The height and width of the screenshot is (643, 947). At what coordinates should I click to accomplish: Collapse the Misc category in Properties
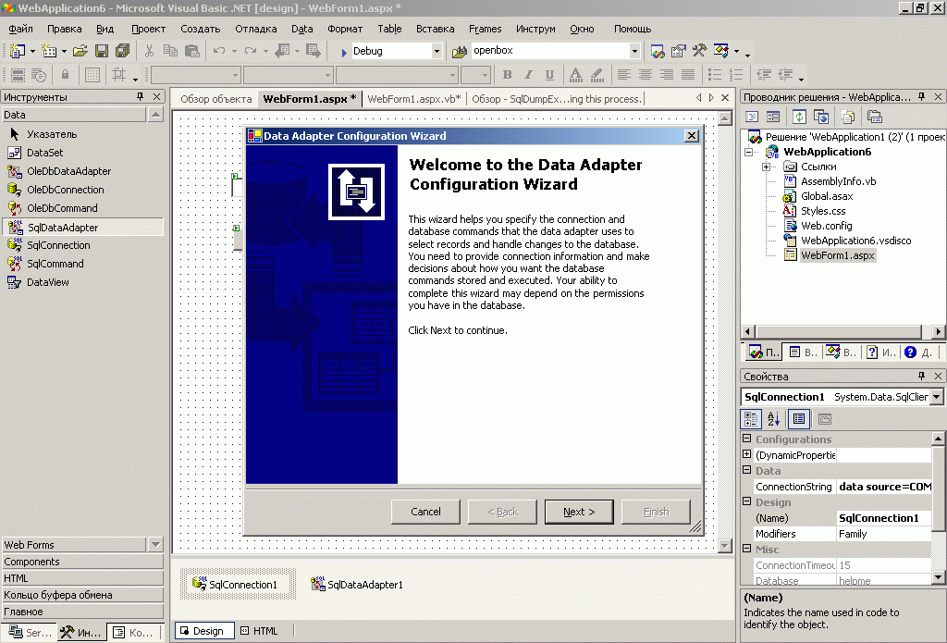tap(747, 549)
